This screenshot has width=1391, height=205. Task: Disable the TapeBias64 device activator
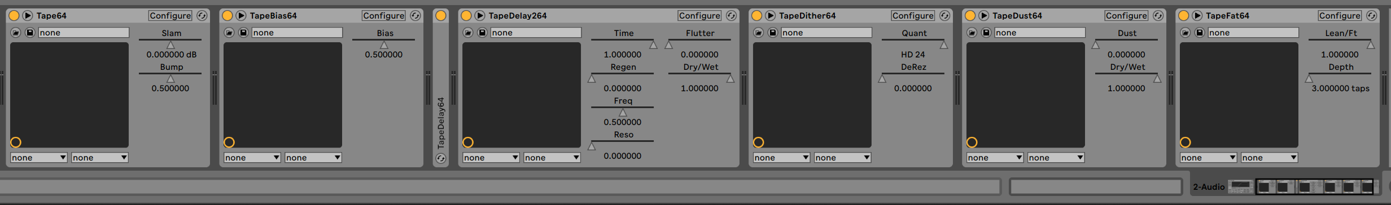click(x=228, y=16)
